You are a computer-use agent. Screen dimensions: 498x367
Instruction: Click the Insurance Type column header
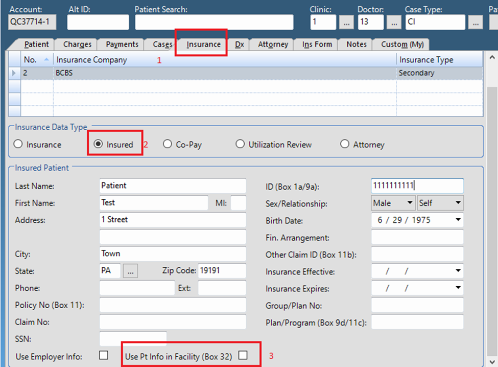[440, 60]
